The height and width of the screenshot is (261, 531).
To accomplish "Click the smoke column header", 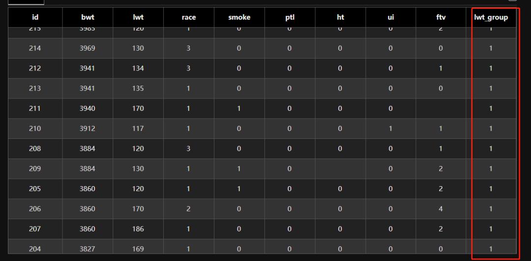I will [x=239, y=17].
